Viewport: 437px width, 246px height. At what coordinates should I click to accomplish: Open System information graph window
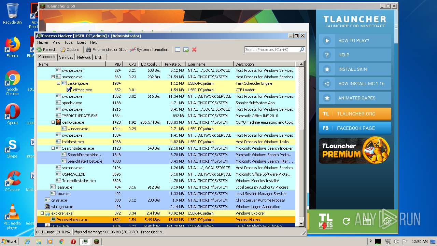149,50
